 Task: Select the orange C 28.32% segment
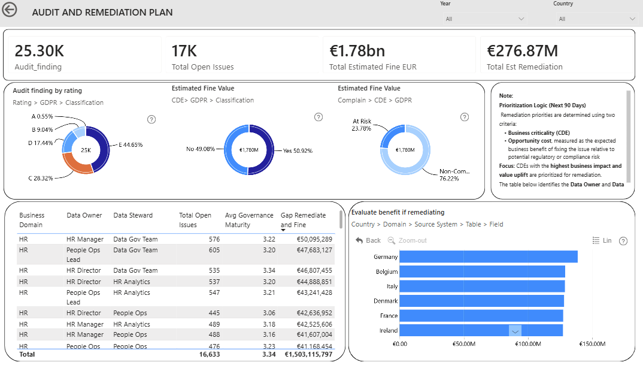point(76,164)
